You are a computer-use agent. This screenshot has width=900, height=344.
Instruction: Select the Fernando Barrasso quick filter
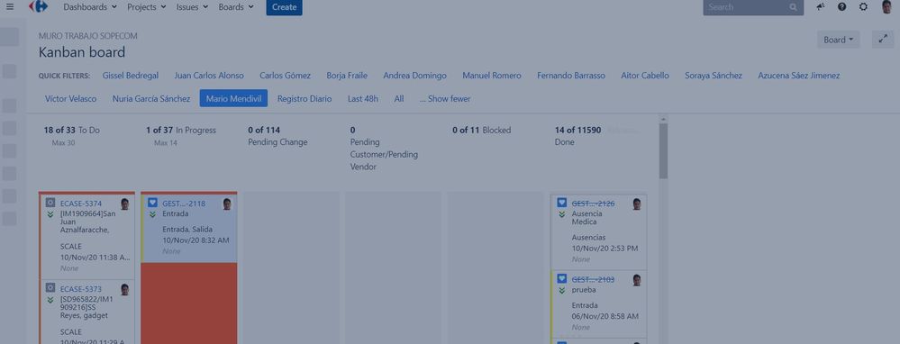(571, 76)
